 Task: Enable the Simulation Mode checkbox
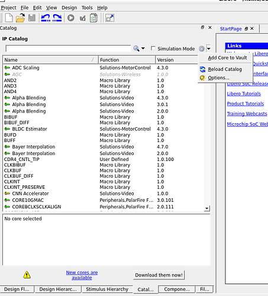coord(153,49)
